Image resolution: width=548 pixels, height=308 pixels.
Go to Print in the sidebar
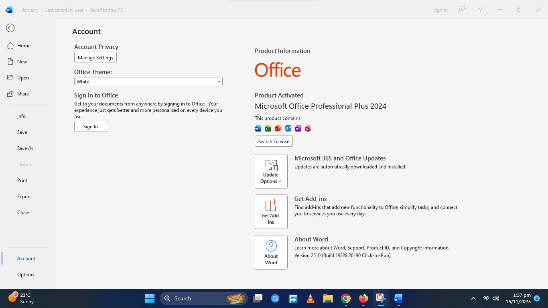coord(22,180)
